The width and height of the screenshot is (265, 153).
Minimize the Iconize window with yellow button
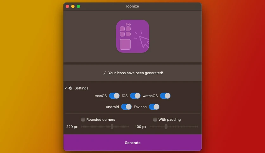pyautogui.click(x=73, y=6)
